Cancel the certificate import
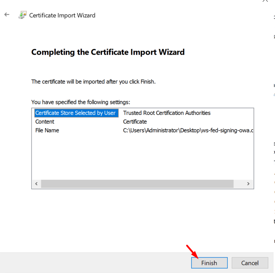275x273 pixels. (250, 263)
